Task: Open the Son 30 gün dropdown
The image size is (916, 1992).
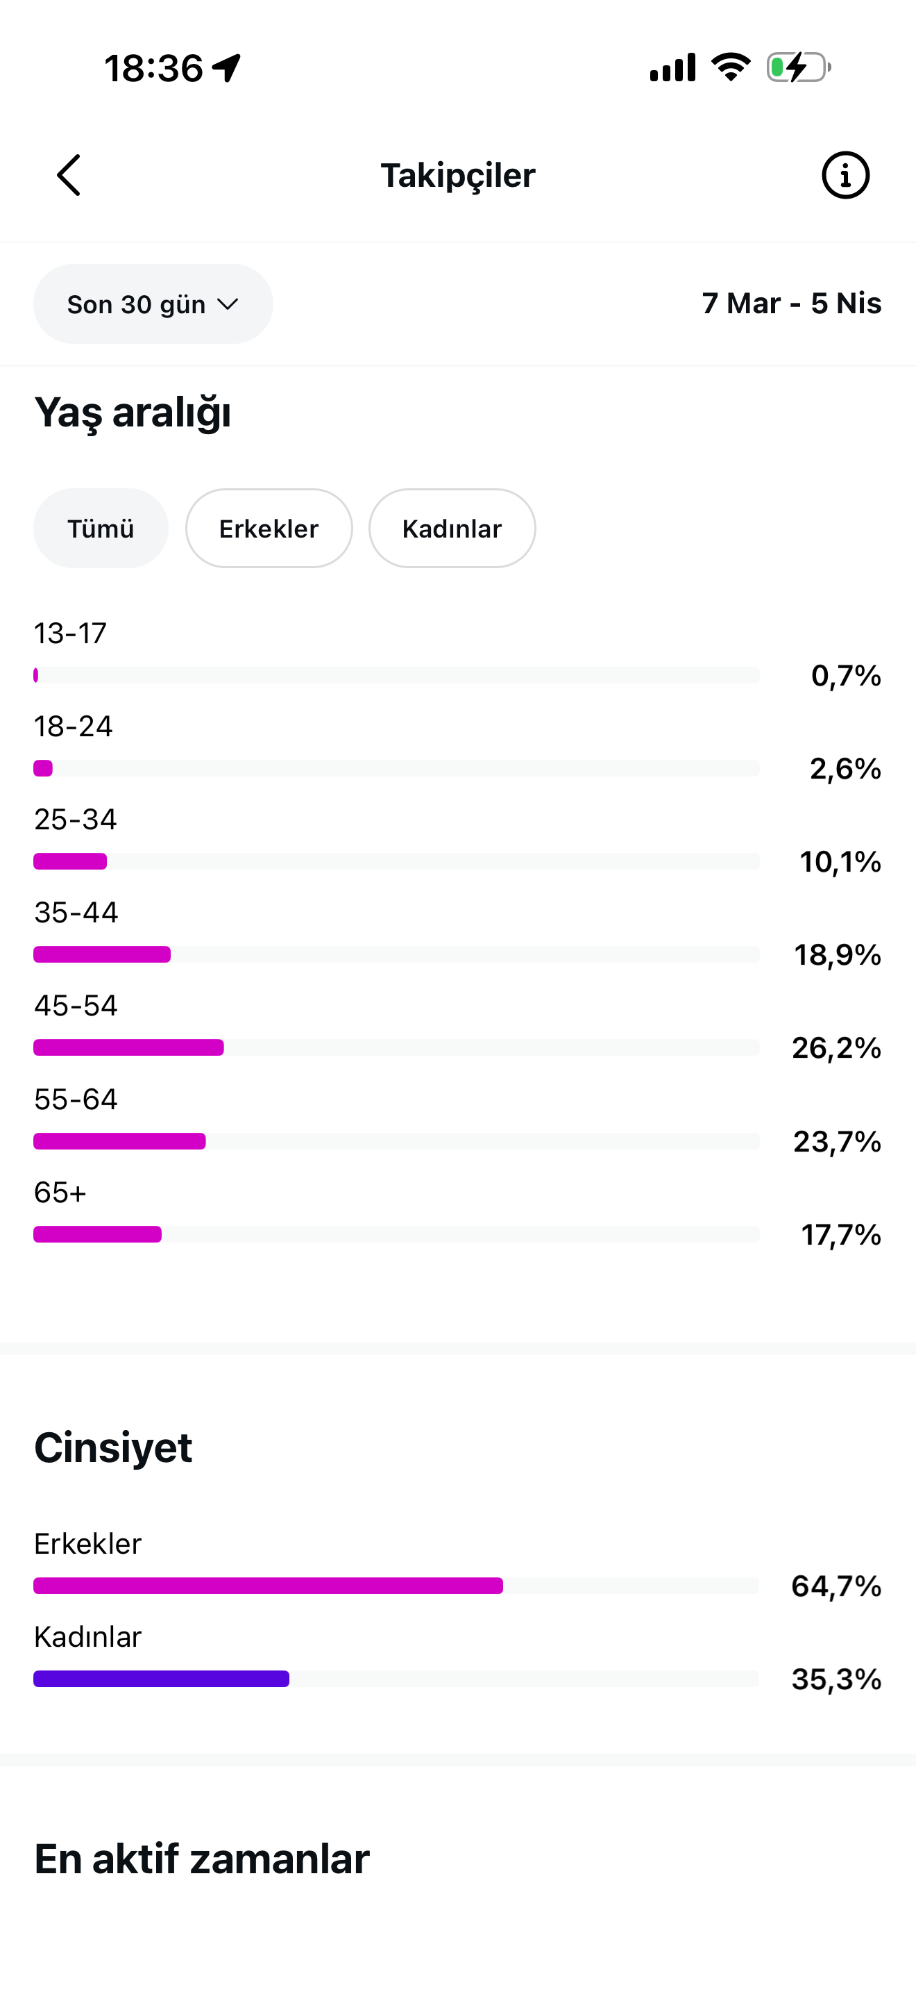Action: (x=153, y=304)
